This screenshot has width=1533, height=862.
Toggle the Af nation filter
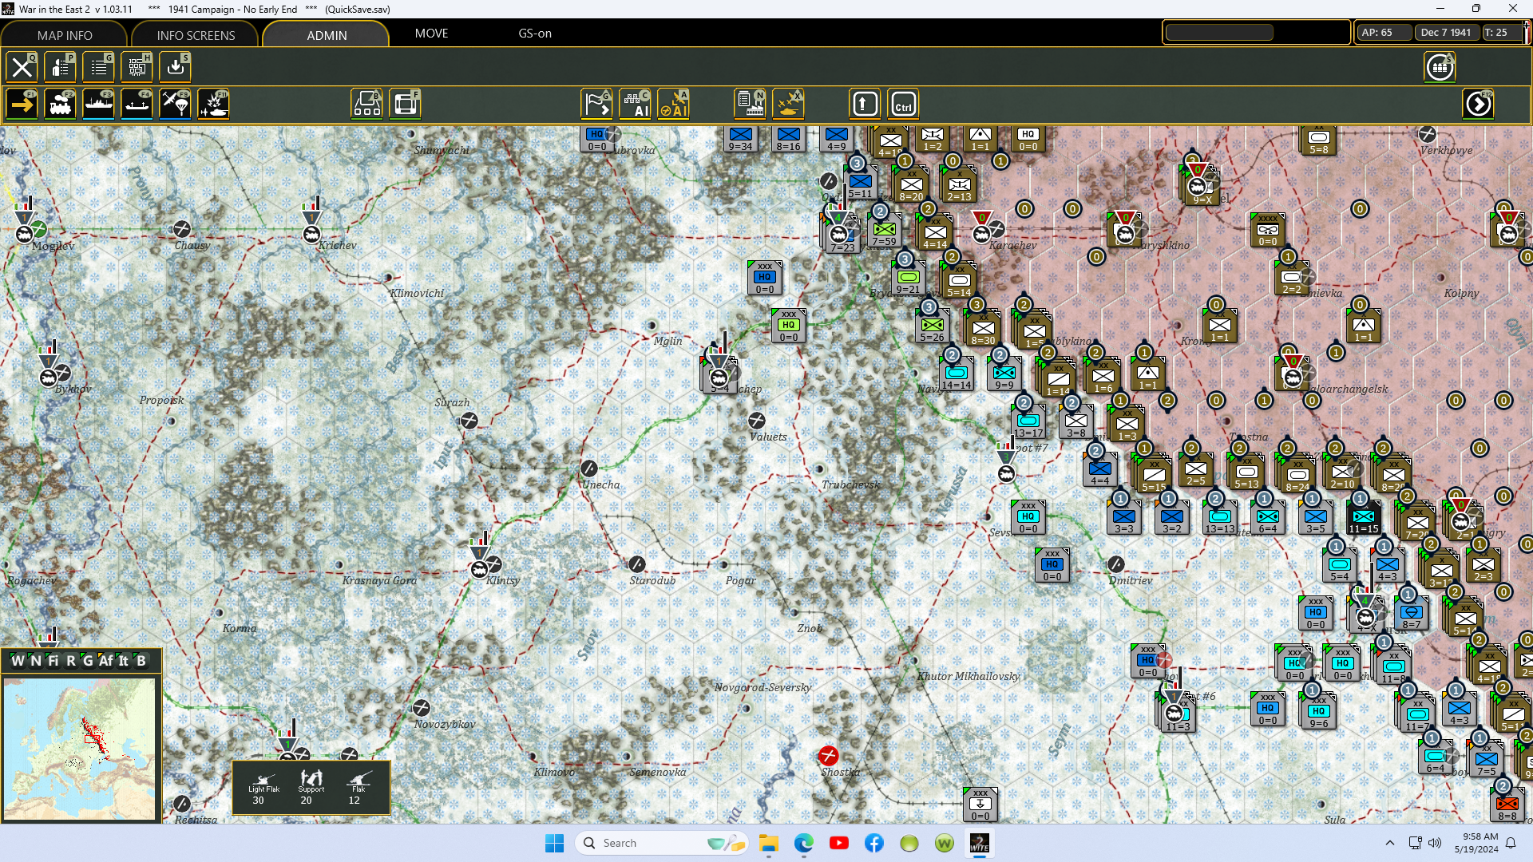(x=105, y=661)
